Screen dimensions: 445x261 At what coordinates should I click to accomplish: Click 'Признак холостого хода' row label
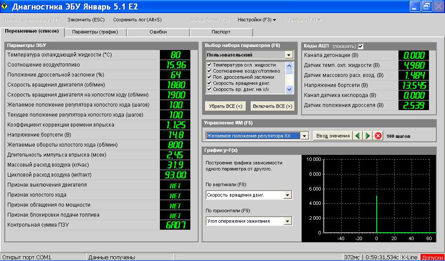pyautogui.click(x=37, y=195)
